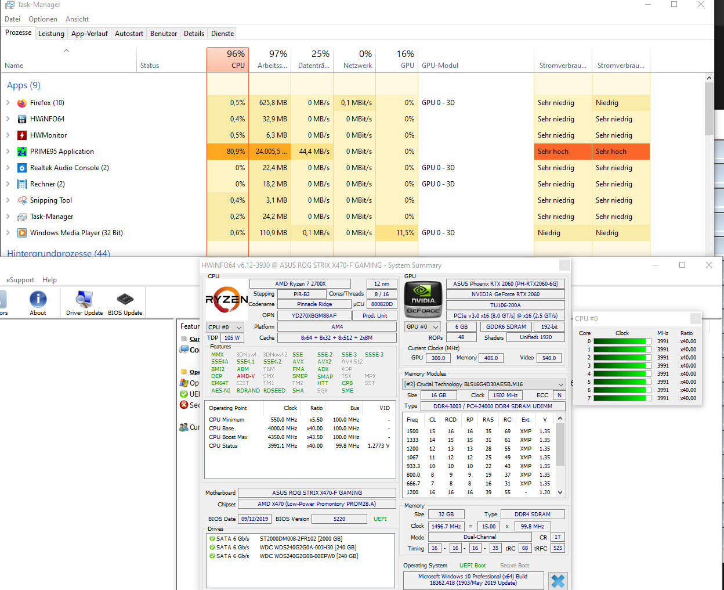This screenshot has width=724, height=590.
Task: Click the UEFI Boot label
Action: (472, 565)
